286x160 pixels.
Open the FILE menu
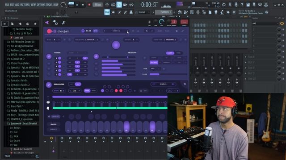point(7,4)
